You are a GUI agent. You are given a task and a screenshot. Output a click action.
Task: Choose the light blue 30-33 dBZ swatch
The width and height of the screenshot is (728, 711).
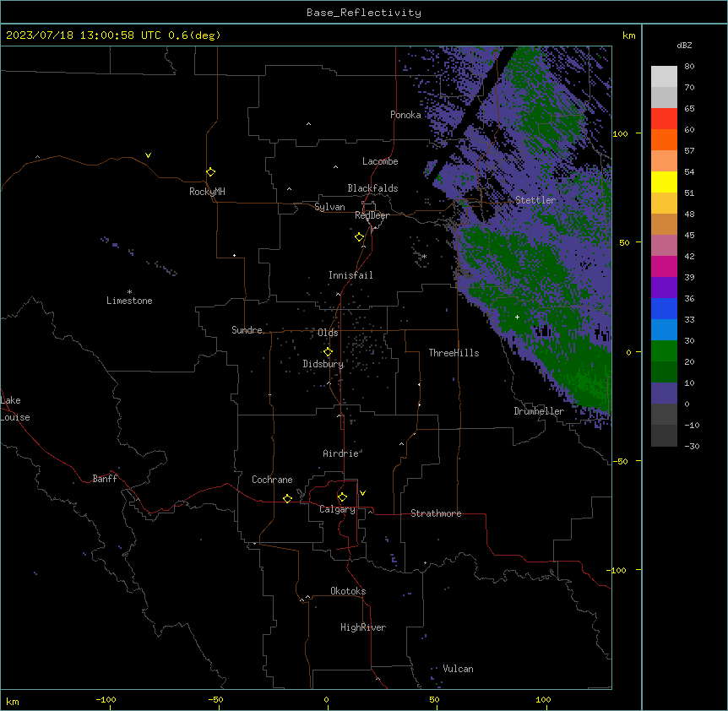click(x=664, y=330)
